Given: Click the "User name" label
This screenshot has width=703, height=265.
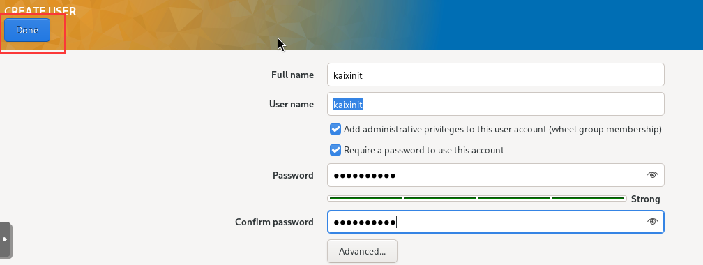Looking at the screenshot, I should pyautogui.click(x=292, y=104).
